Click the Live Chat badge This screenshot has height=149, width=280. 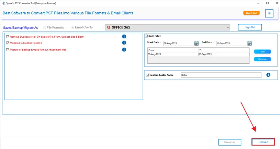(251, 13)
